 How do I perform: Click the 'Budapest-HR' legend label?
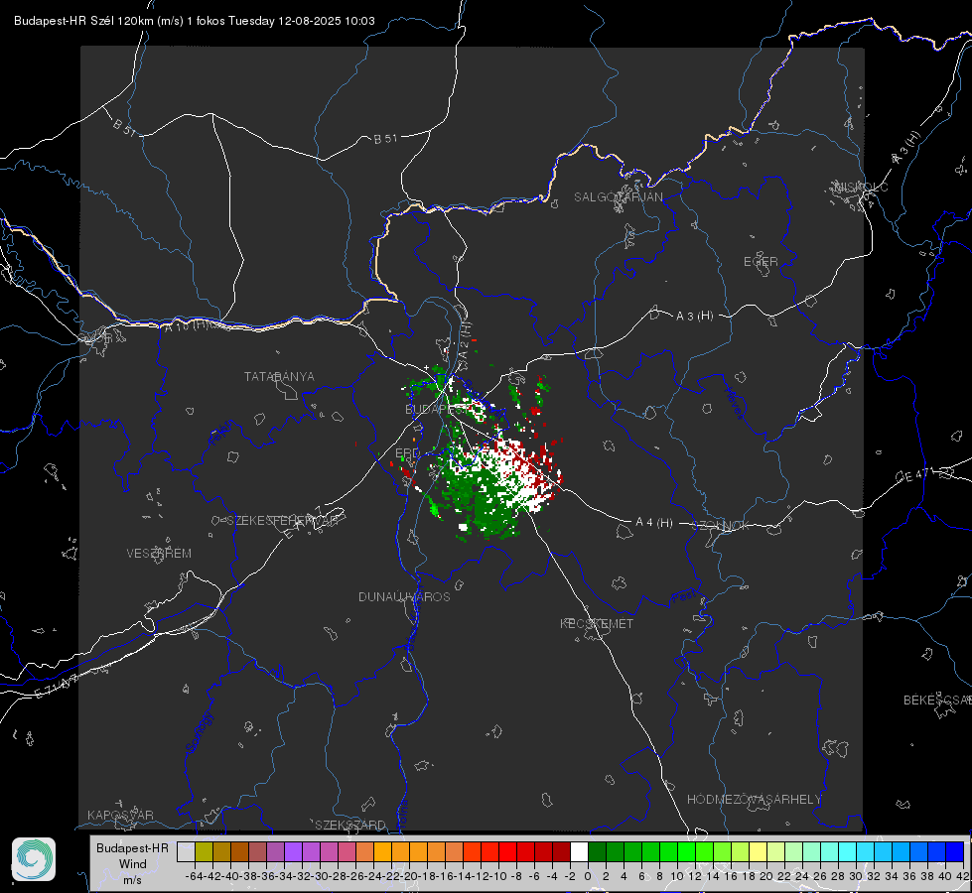pyautogui.click(x=132, y=847)
